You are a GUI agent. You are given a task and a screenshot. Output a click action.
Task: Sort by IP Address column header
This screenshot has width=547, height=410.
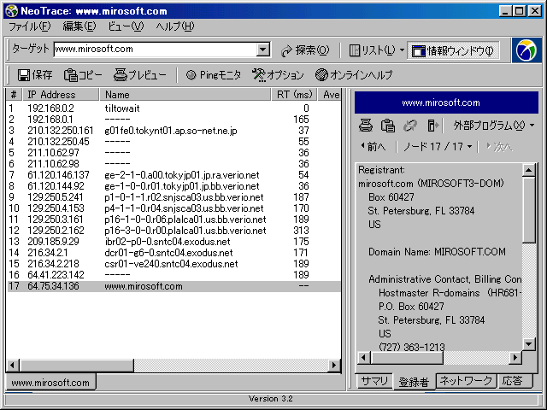click(61, 95)
